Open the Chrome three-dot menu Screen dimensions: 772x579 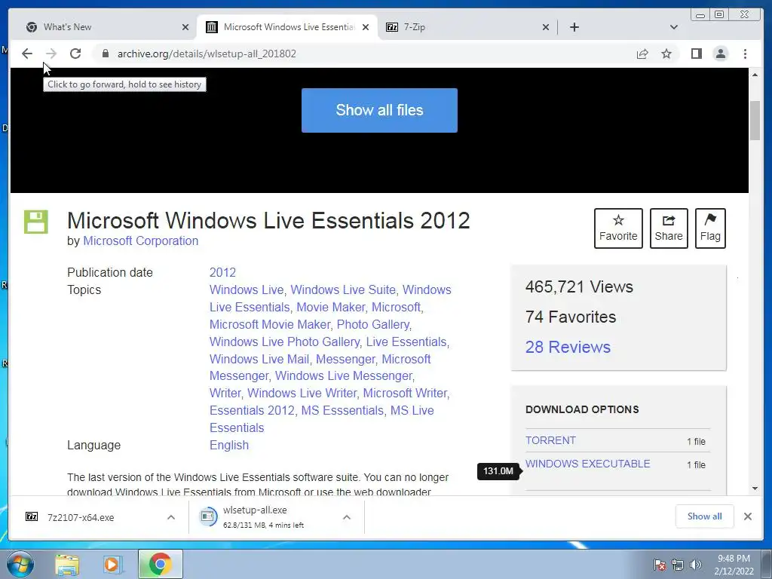click(x=745, y=54)
